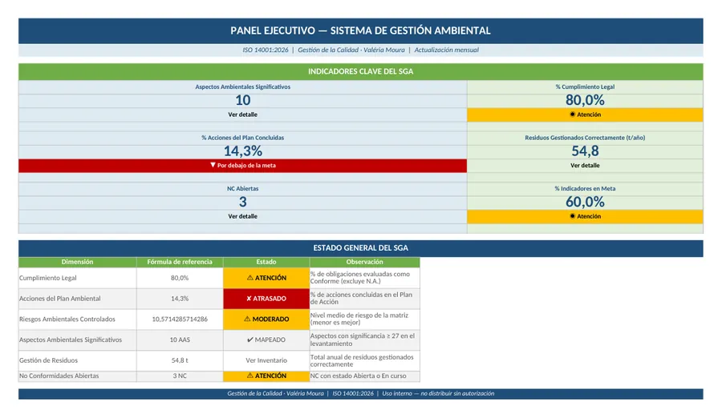Select the 'Riesgos Ambientales Controlados' cell
This screenshot has height=418, width=722.
coord(77,320)
